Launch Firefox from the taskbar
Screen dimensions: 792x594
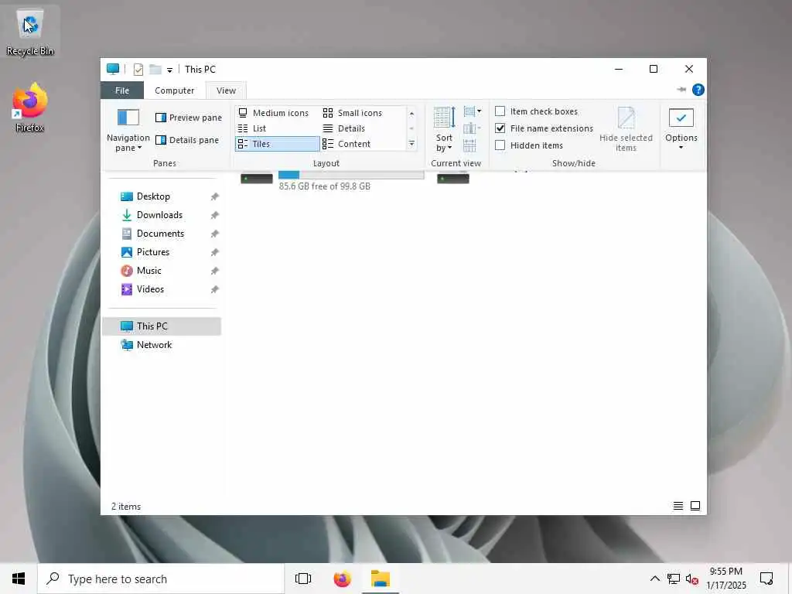pos(342,579)
